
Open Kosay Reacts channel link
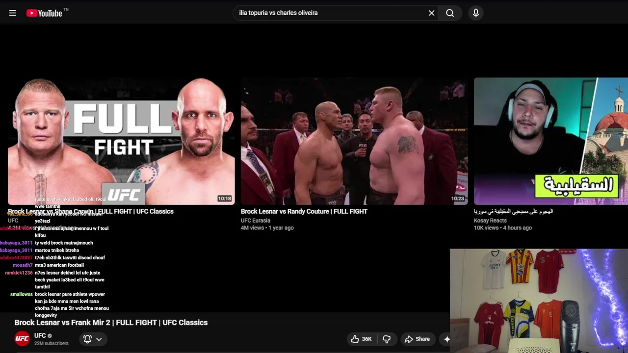[x=490, y=221]
